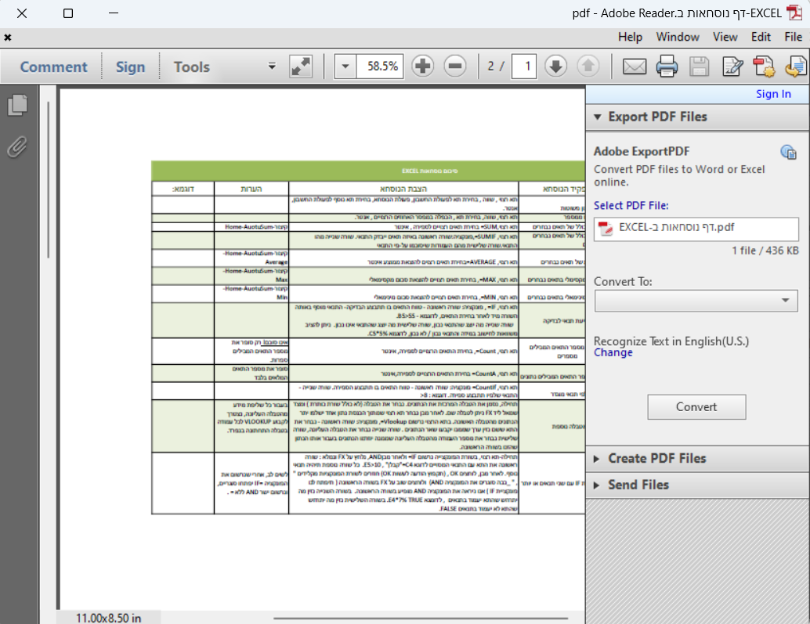Switch to the Sign pane
The image size is (810, 624).
click(x=130, y=67)
